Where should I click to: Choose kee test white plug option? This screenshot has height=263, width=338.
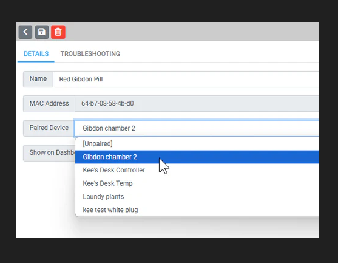197,210
